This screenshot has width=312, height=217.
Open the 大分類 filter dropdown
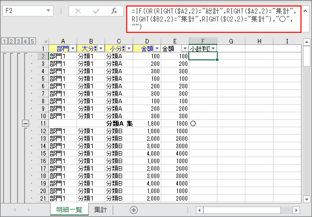coord(101,48)
